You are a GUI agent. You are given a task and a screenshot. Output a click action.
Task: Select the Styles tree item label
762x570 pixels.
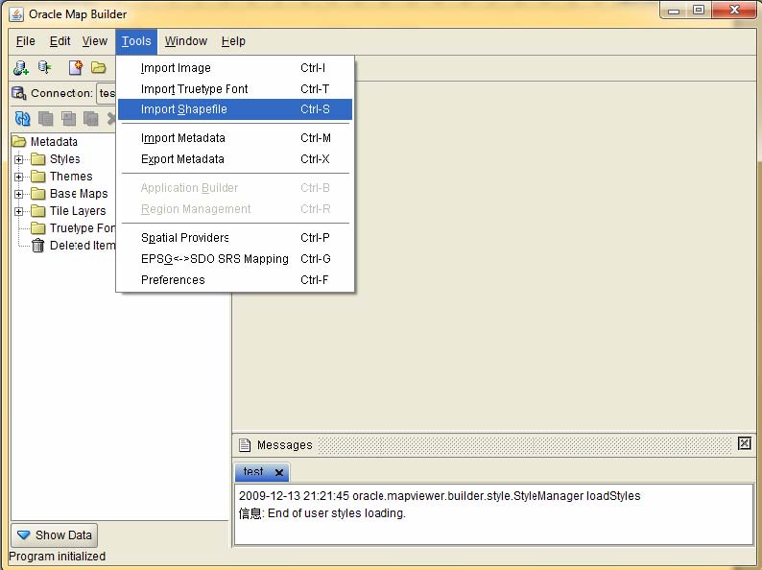pos(64,159)
